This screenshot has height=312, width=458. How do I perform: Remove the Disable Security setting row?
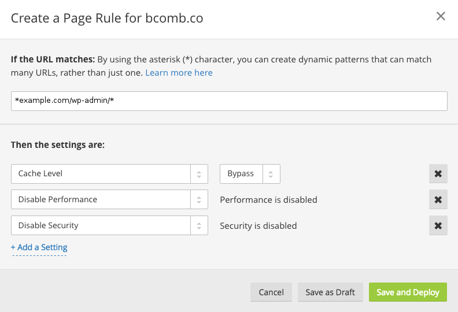point(438,225)
